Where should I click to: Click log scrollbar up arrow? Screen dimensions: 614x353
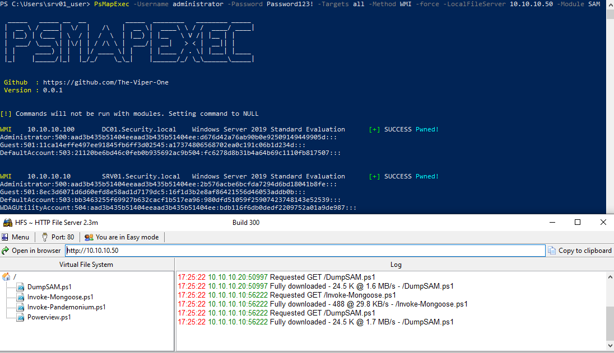(x=610, y=277)
